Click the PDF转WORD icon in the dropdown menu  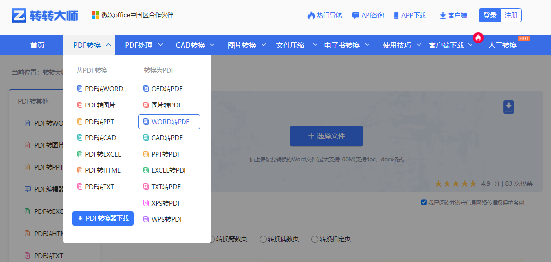[80, 89]
